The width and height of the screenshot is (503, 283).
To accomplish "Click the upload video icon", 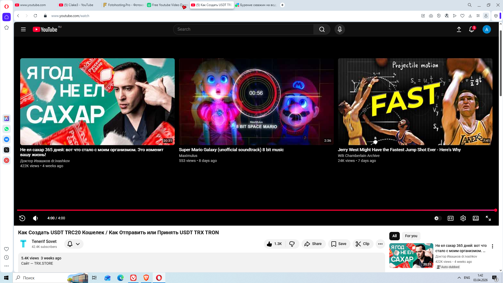I will [x=459, y=29].
